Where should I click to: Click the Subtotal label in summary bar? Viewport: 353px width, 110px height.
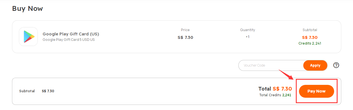(x=27, y=91)
